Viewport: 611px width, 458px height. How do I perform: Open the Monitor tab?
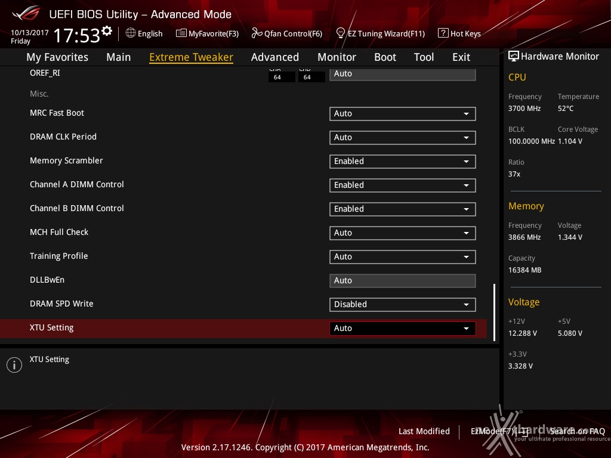point(337,57)
